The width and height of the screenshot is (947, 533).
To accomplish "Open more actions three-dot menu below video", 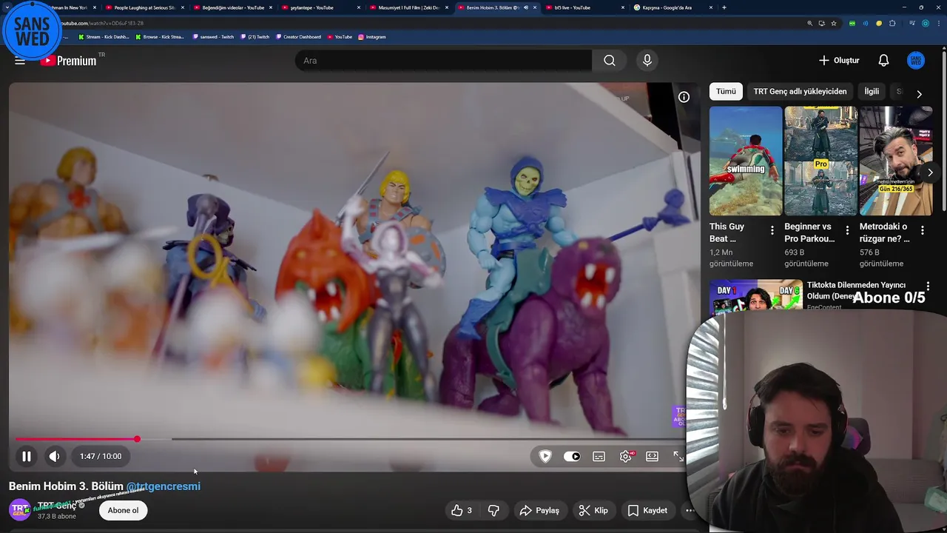I will click(x=690, y=510).
